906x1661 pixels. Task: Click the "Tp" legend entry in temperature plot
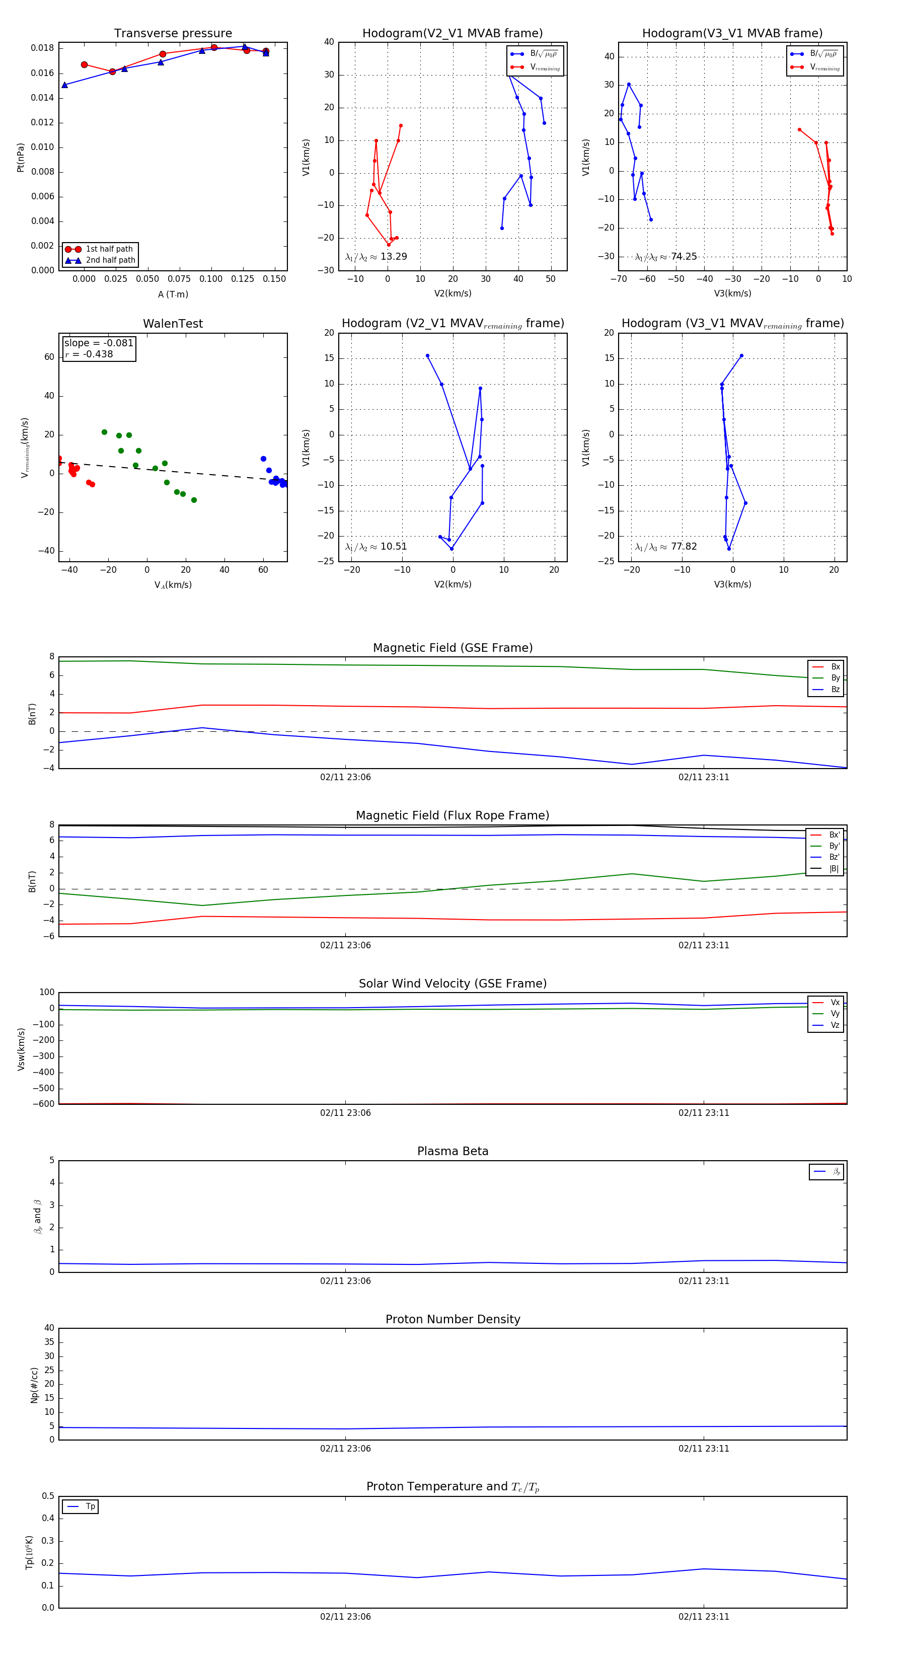(x=81, y=1507)
